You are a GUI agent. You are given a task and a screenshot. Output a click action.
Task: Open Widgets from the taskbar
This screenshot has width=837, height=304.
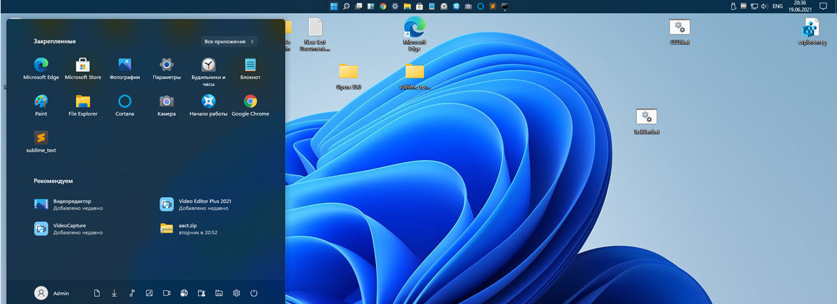click(371, 7)
